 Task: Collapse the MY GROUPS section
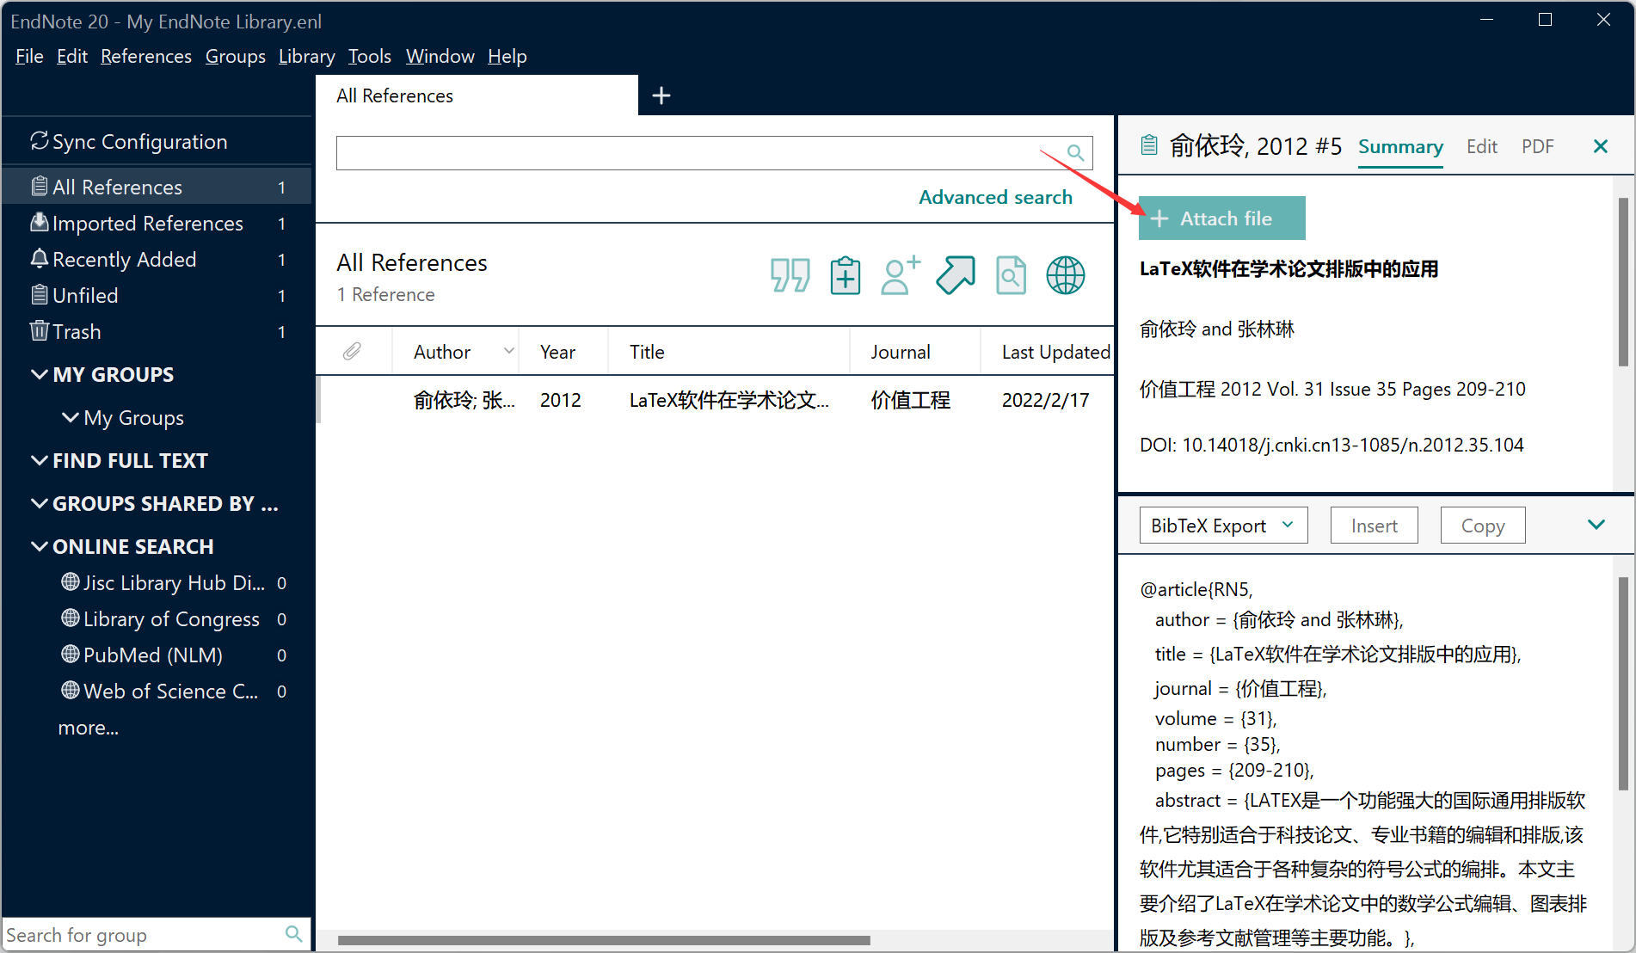pos(40,374)
